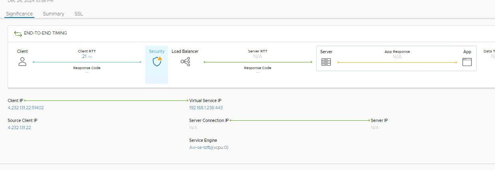The image size is (495, 170).
Task: Click the App Response label
Action: tap(397, 52)
